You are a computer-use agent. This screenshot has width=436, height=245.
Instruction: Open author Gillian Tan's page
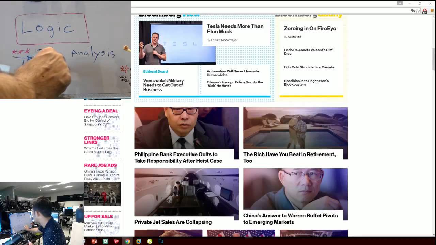pos(295,37)
